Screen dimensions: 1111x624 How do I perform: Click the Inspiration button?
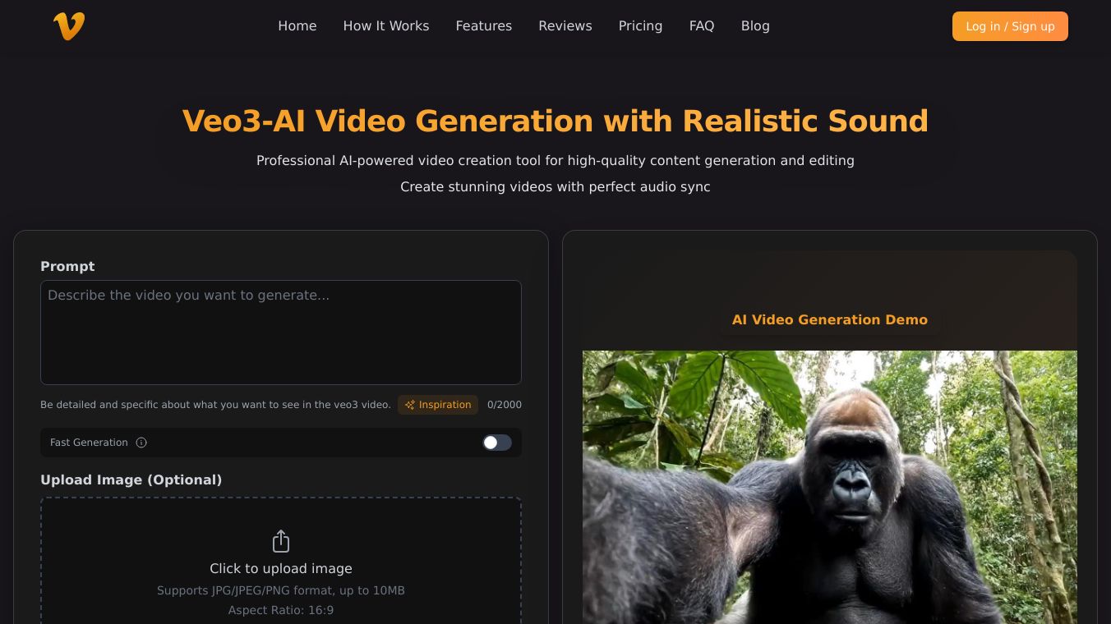point(438,405)
